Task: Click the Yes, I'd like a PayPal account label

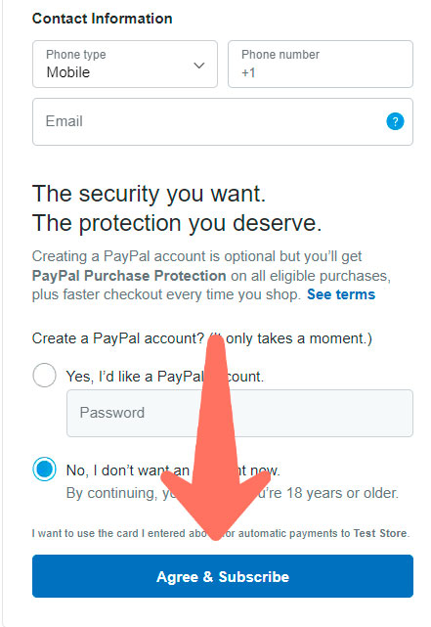Action: [x=164, y=377]
